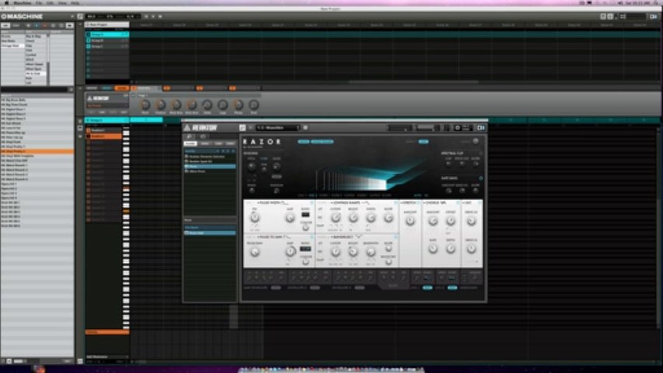Click the first square icon in Maschine header right
This screenshot has height=373, width=663.
click(603, 17)
